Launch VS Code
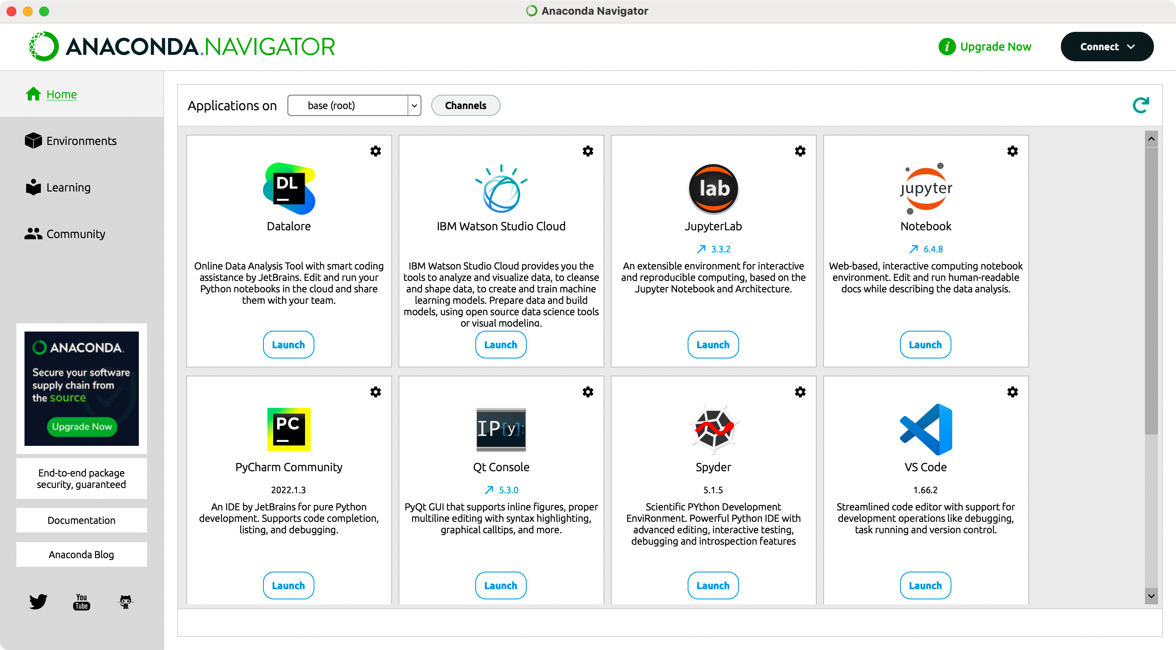This screenshot has height=650, width=1176. pos(925,585)
